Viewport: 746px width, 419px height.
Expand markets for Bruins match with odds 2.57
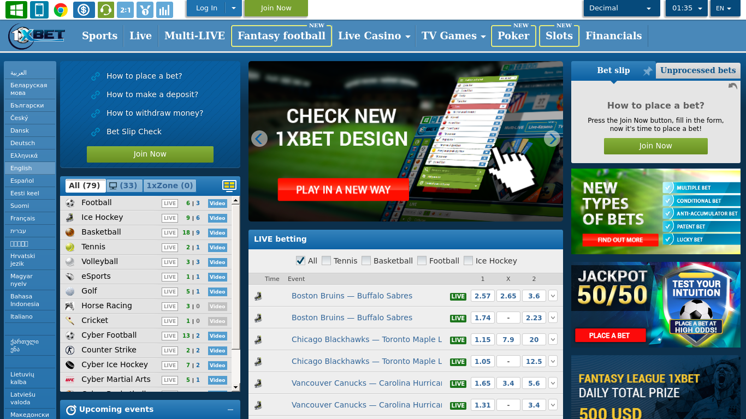pyautogui.click(x=553, y=296)
